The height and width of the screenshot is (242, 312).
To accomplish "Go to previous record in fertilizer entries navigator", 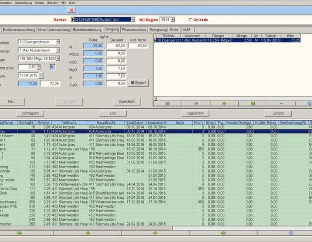I will tap(196, 104).
